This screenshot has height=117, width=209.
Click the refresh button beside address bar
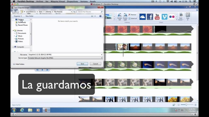pos(74,12)
